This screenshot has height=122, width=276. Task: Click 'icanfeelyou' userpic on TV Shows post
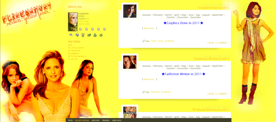pyautogui.click(x=130, y=112)
